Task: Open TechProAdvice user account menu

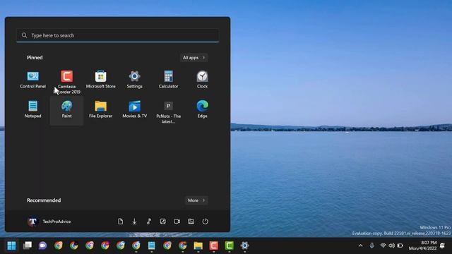Action: coord(49,221)
